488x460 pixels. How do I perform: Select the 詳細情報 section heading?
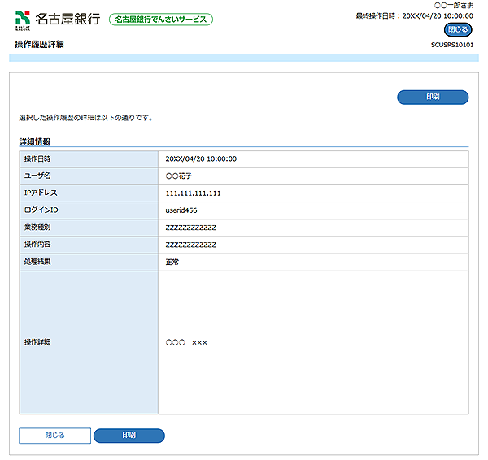[x=36, y=141]
